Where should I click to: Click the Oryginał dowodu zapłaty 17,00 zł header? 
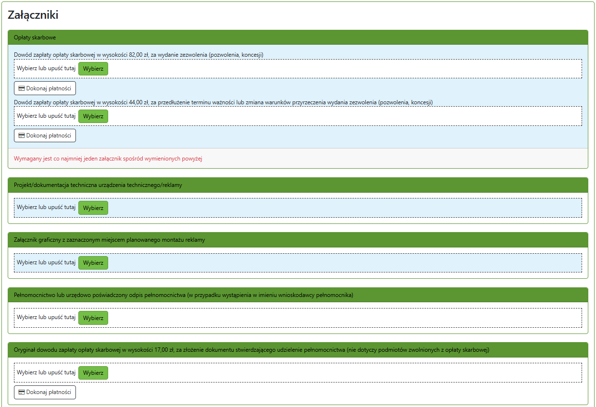coord(298,350)
